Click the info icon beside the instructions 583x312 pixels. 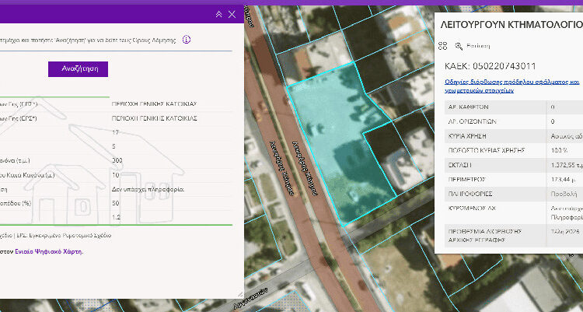pos(187,40)
